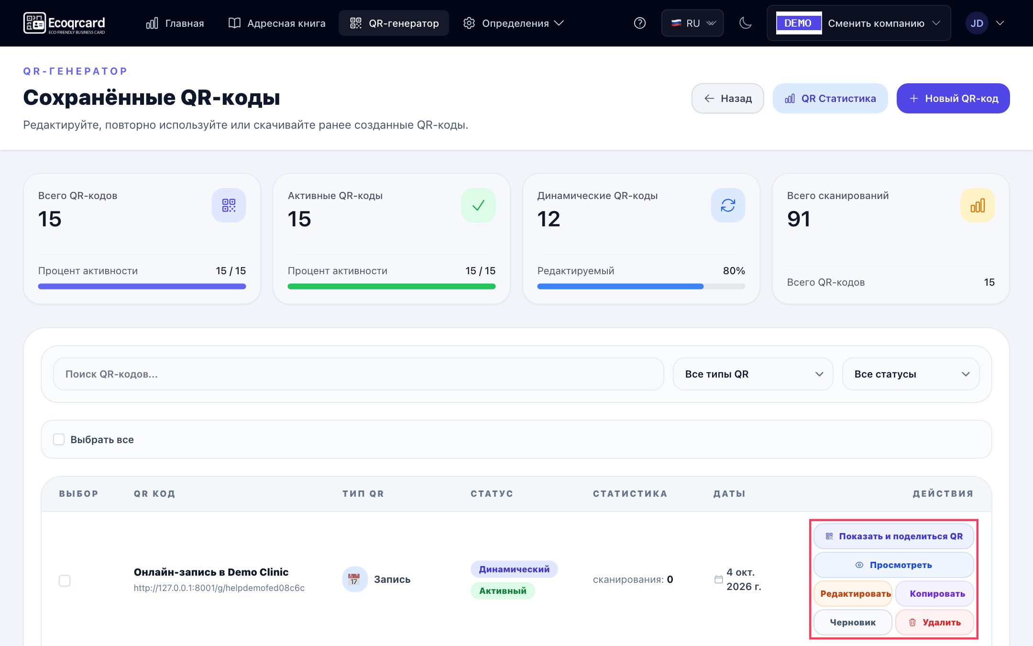Click the Онлайн-запись в Demo Clinic title
The height and width of the screenshot is (646, 1033).
click(x=211, y=572)
